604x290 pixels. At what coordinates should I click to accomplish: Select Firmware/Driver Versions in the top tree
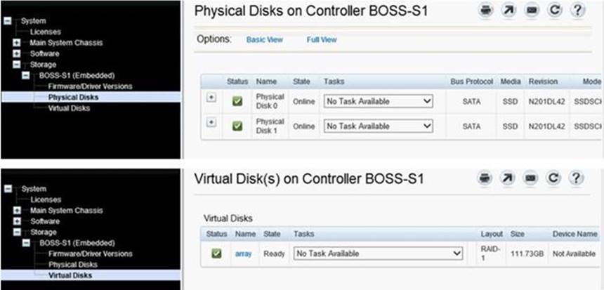pos(90,86)
